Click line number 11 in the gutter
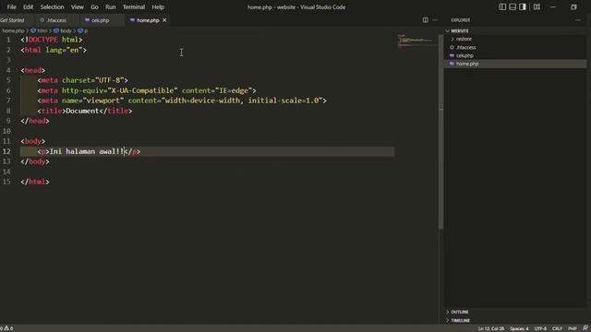 pyautogui.click(x=6, y=141)
